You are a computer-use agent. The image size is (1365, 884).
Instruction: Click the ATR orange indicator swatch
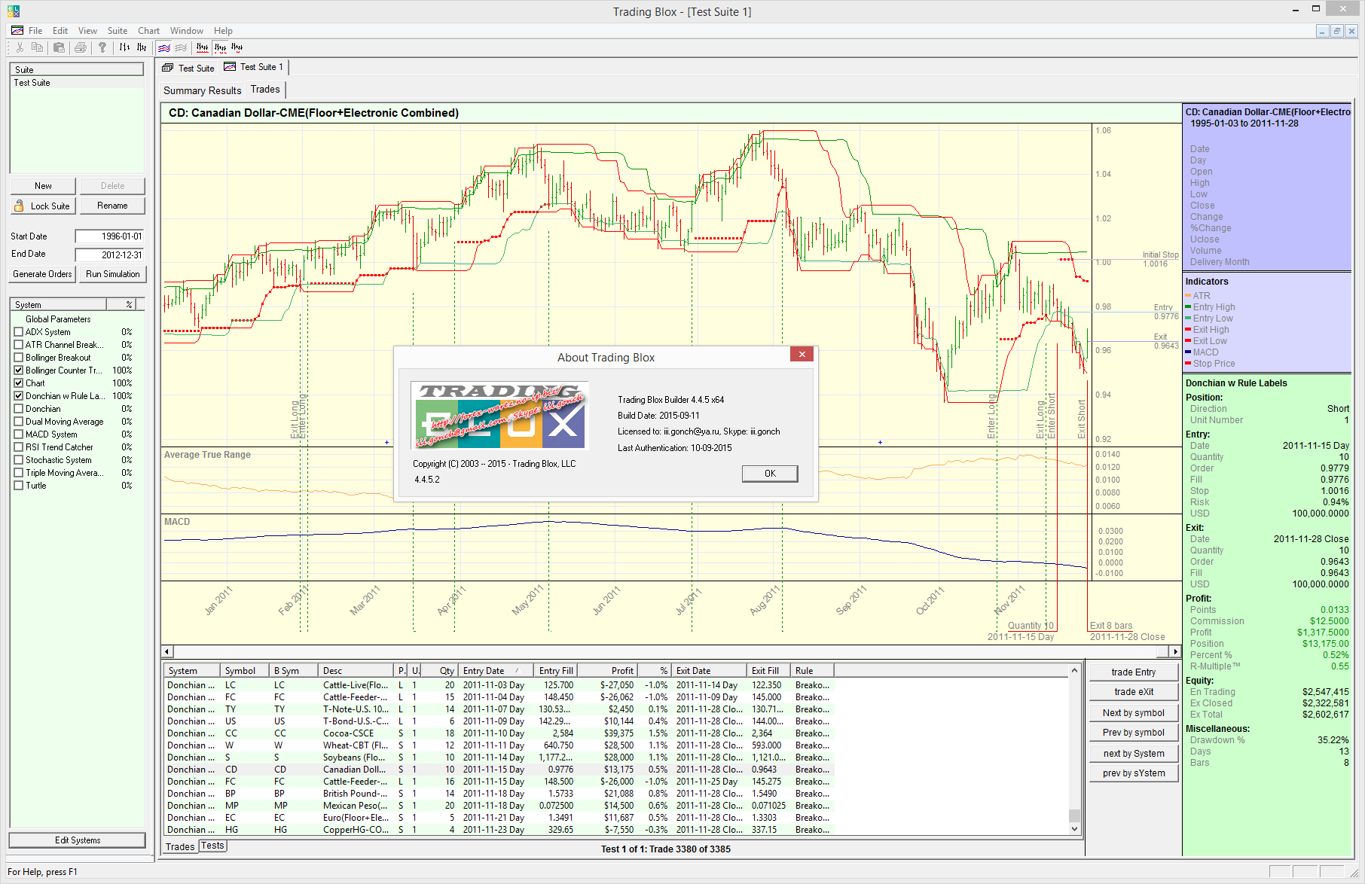tap(1188, 296)
